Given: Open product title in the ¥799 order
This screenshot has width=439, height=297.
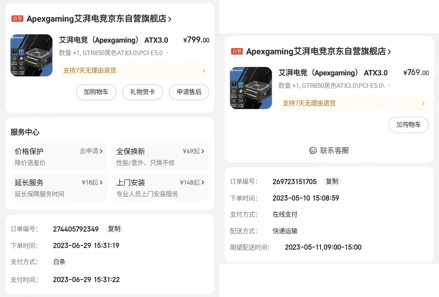Looking at the screenshot, I should [x=114, y=40].
